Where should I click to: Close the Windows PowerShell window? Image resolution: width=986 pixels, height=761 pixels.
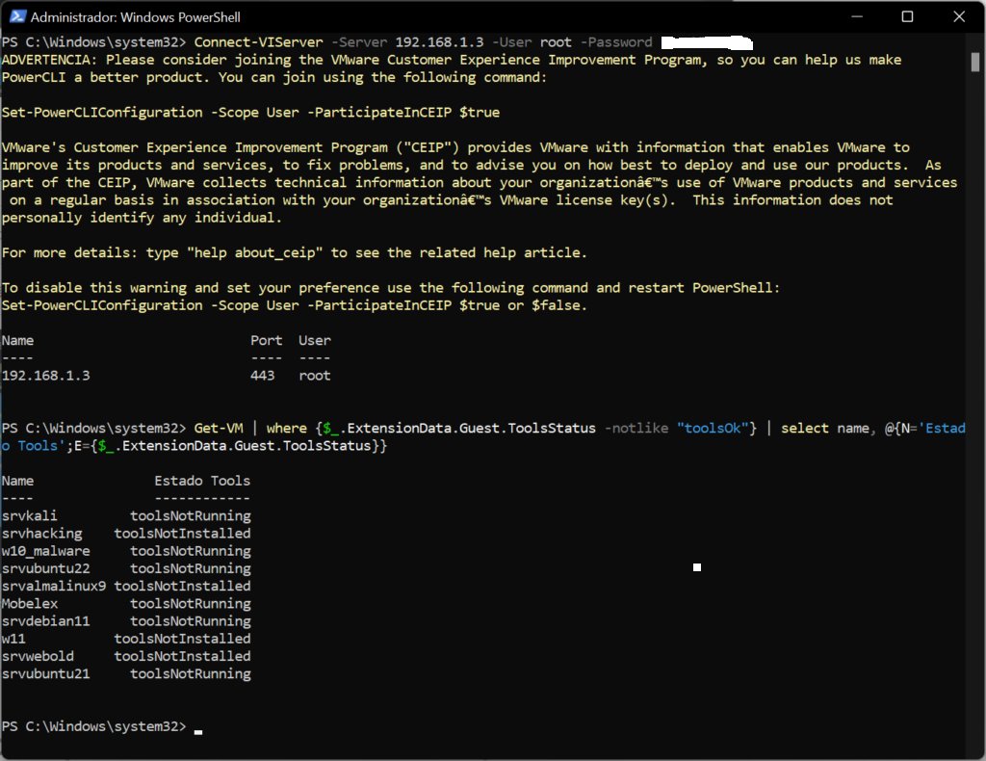pyautogui.click(x=959, y=16)
